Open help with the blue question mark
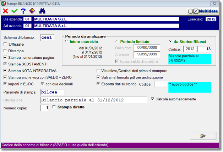 click(x=23, y=11)
